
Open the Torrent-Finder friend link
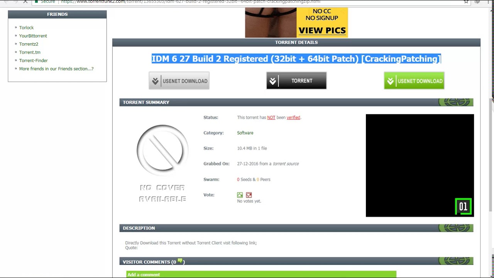pos(34,61)
